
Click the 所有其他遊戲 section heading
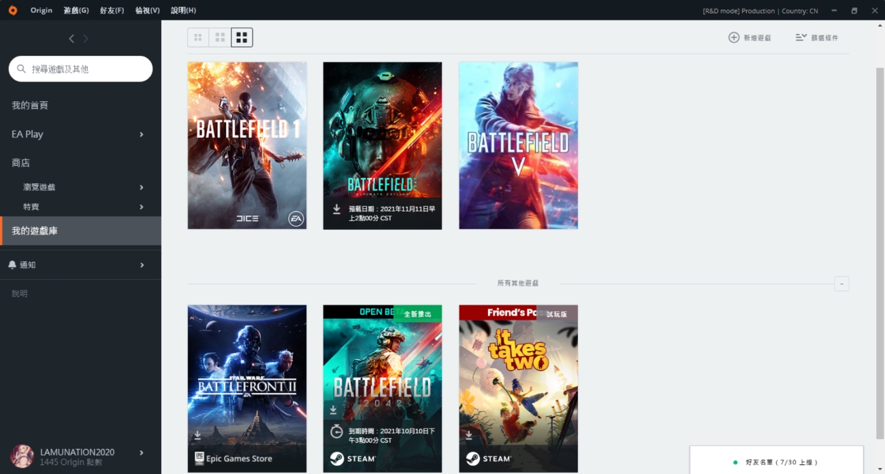coord(518,283)
